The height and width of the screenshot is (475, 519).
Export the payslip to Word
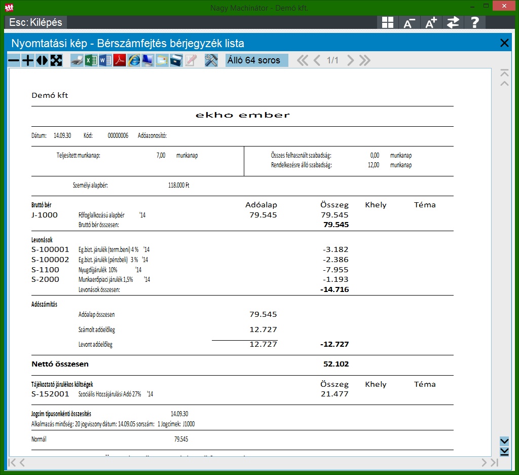pos(105,61)
